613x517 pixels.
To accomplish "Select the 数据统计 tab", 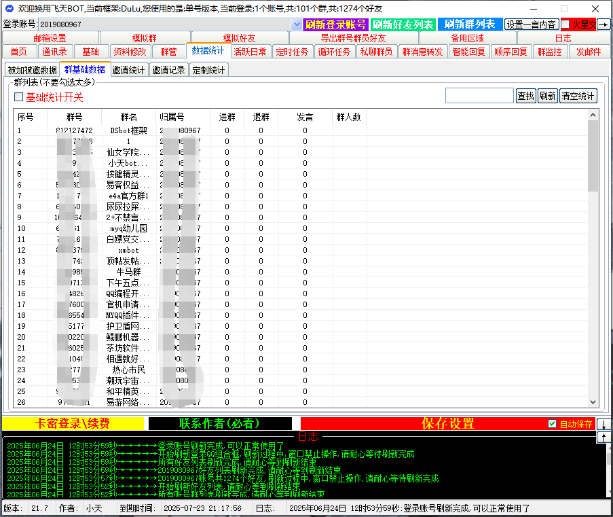I will [x=208, y=50].
